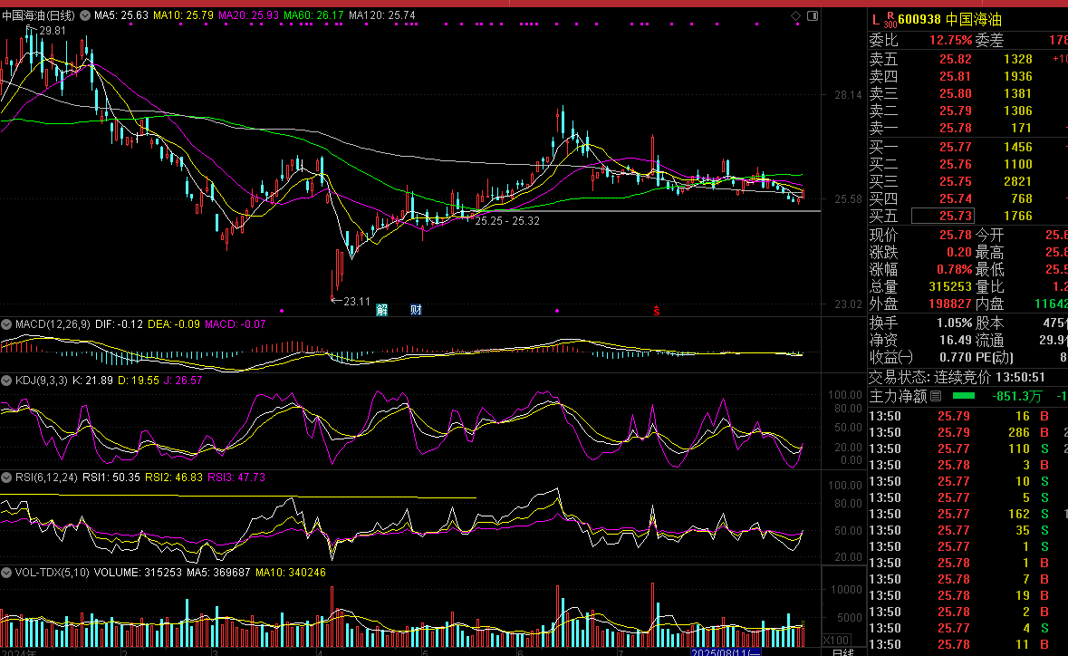This screenshot has height=656, width=1068.
Task: Click the 涨幅 value 0.78%
Action: click(x=954, y=269)
